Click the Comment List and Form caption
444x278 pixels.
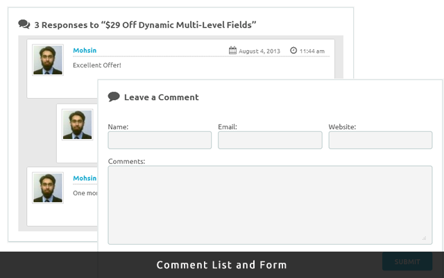222,265
